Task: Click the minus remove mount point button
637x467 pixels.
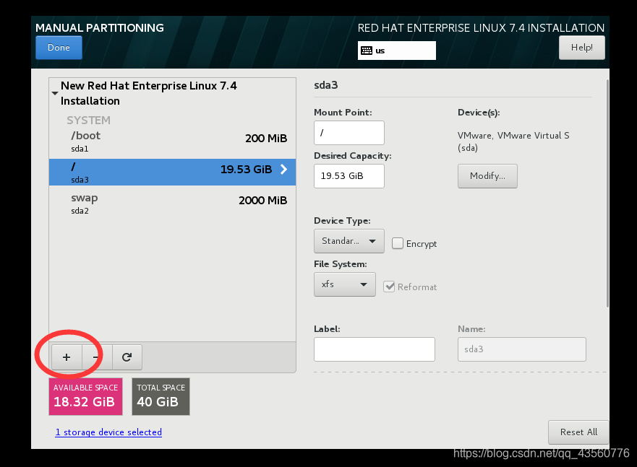Action: 97,357
